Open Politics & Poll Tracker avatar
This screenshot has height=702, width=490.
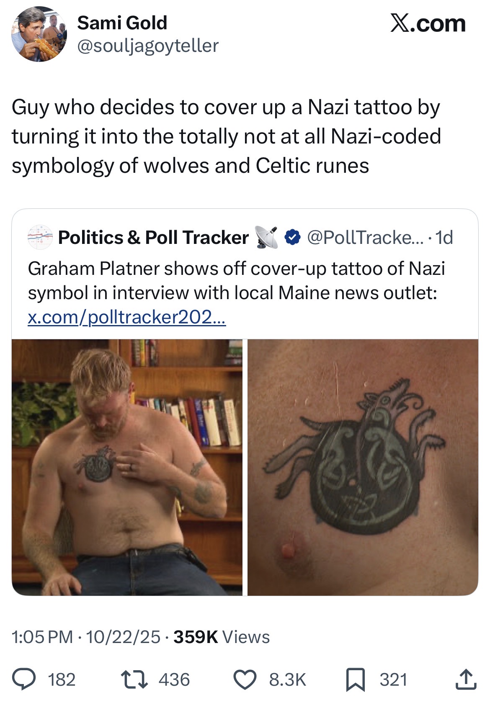(40, 237)
